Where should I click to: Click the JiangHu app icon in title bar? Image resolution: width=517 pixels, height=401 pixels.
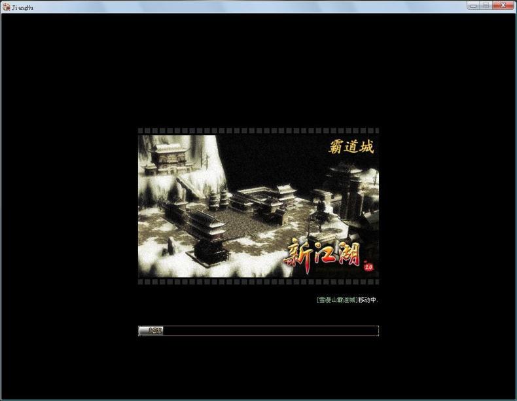pyautogui.click(x=7, y=7)
